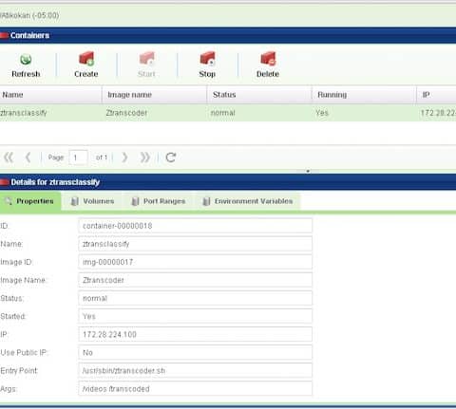This screenshot has width=456, height=409.
Task: Sort by Image name column
Action: (154, 95)
